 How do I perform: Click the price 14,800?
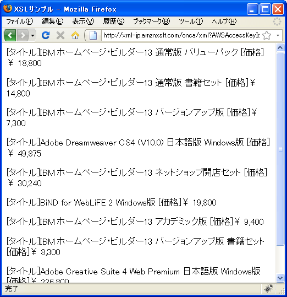coord(18,94)
